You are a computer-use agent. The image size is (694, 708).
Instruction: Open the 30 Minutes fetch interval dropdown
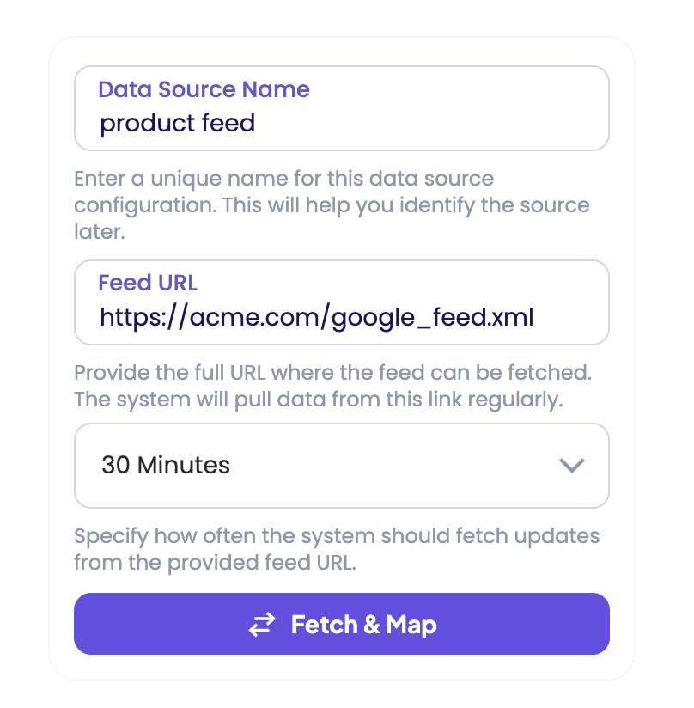click(341, 466)
